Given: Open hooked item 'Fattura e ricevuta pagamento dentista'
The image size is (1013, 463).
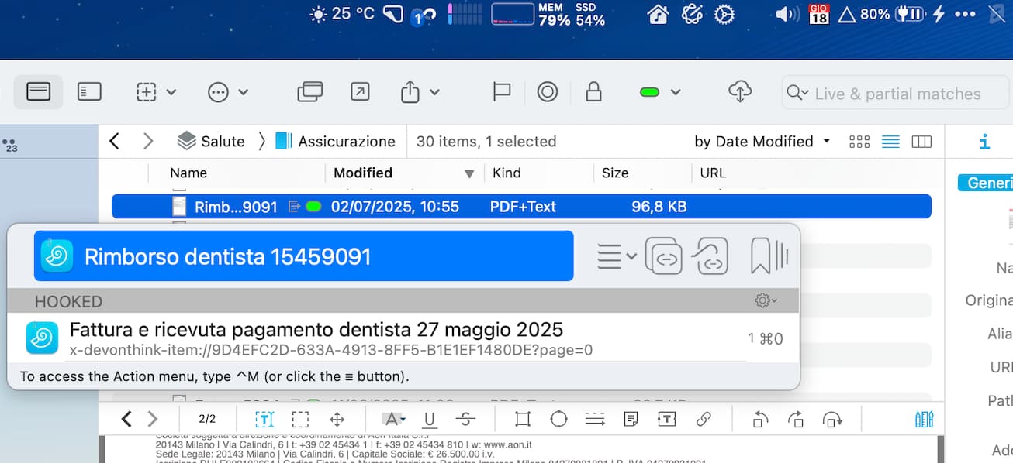Looking at the screenshot, I should (316, 330).
